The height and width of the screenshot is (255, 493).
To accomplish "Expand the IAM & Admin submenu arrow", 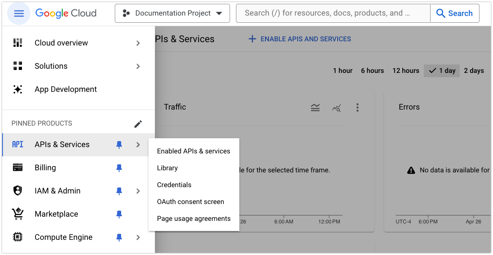I will (x=138, y=191).
